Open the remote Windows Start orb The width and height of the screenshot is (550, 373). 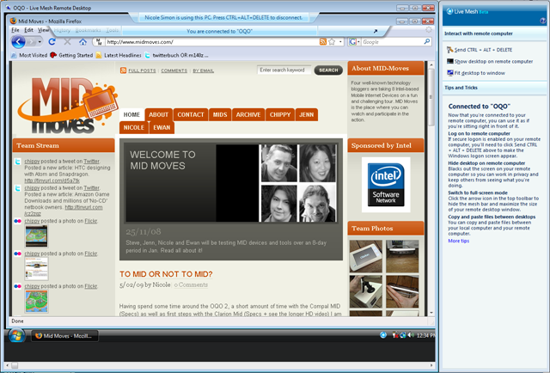click(16, 335)
